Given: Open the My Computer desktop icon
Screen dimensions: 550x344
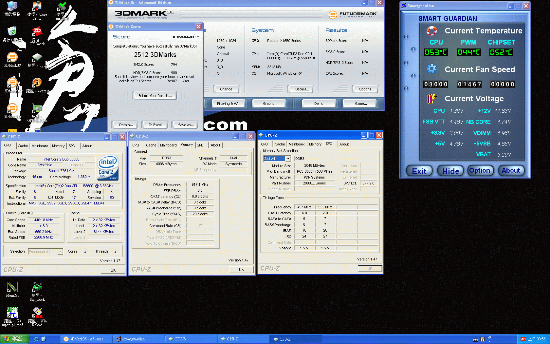Looking at the screenshot, I should click(12, 9).
